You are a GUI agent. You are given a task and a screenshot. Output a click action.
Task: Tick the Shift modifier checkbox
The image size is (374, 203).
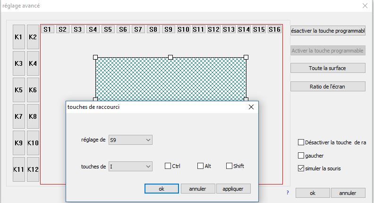[x=229, y=166]
